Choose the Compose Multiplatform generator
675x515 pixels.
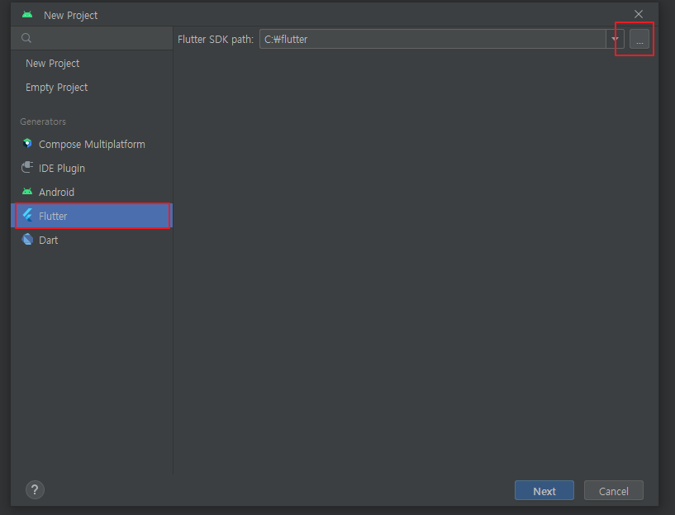click(x=92, y=145)
